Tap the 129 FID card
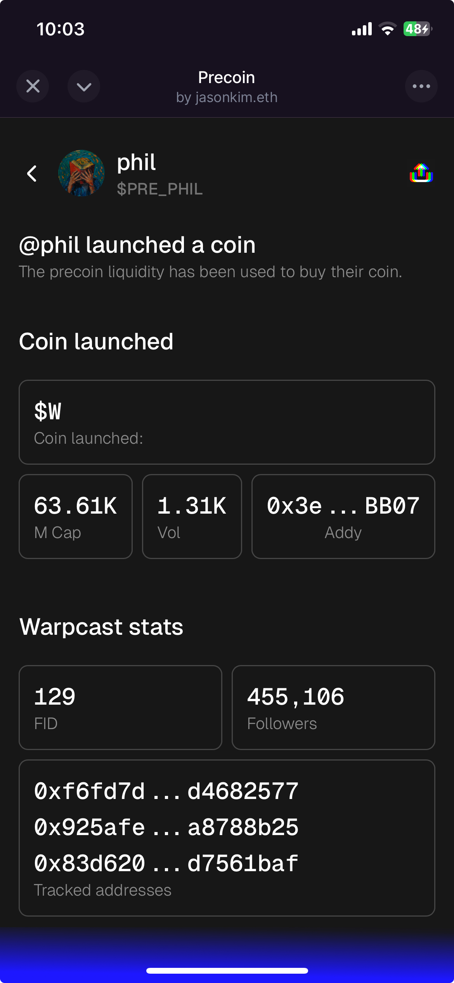Viewport: 454px width, 983px height. pos(120,707)
